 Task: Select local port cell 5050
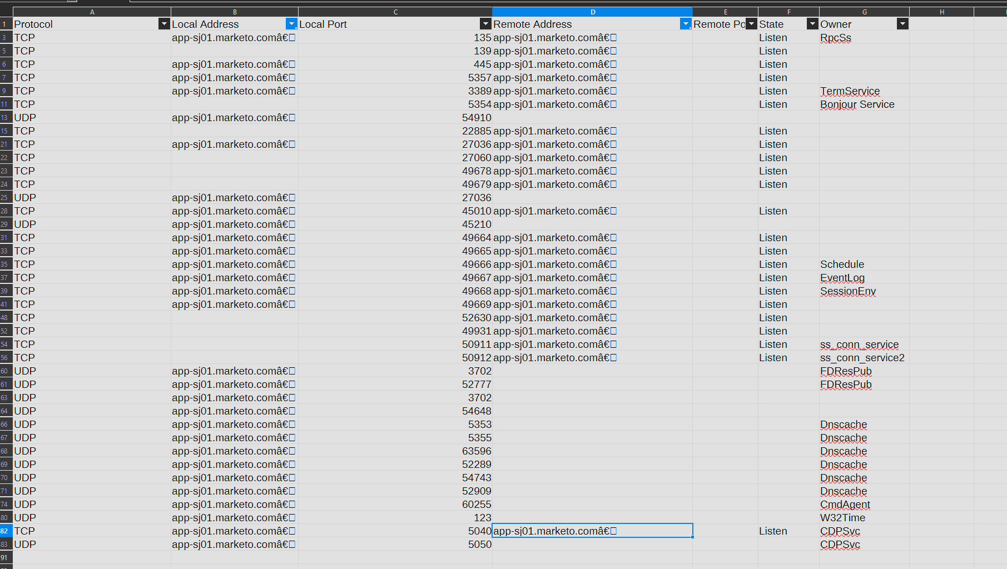pos(395,545)
